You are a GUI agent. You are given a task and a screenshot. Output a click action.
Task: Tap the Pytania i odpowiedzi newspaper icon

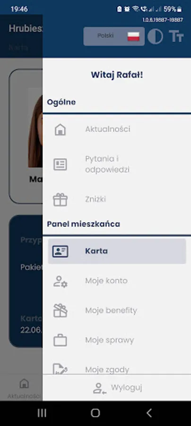60,164
